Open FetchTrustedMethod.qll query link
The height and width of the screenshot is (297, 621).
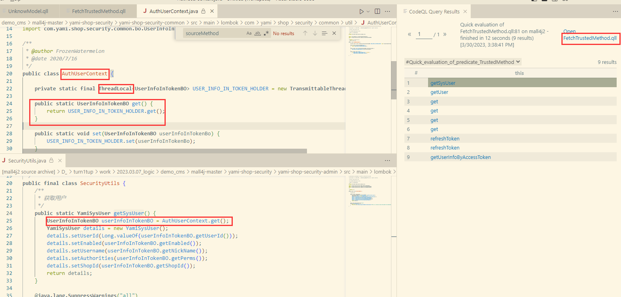[589, 38]
